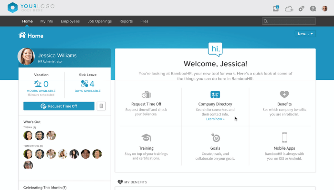Click the sick leave bandage icon
The width and height of the screenshot is (334, 190).
point(84,84)
